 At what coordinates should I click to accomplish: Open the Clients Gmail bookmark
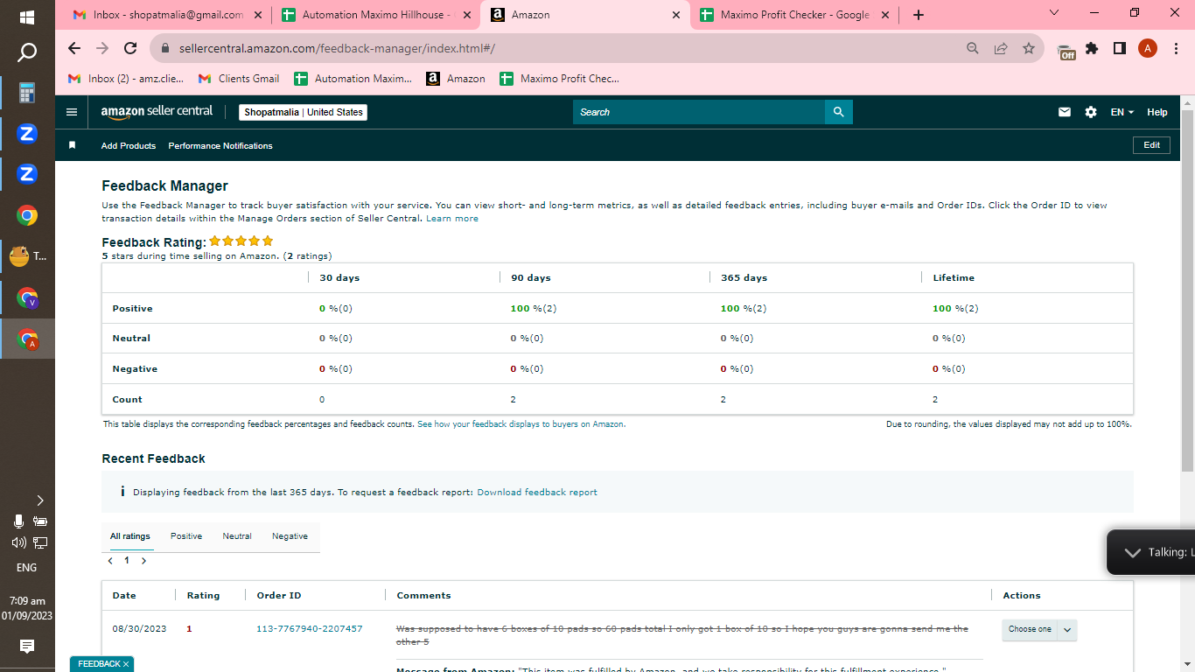(x=239, y=79)
